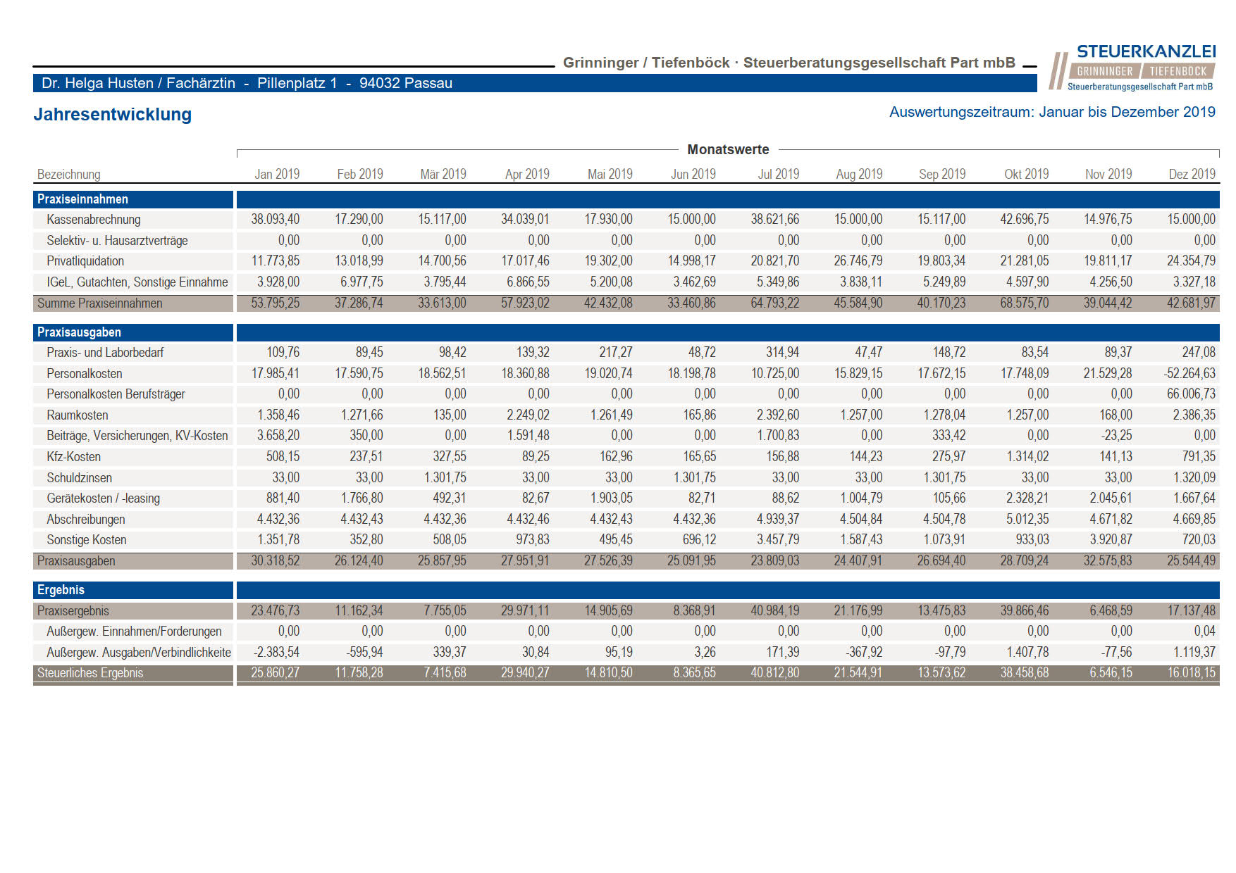Select the Summe Praxiseinnahmen total row
The width and height of the screenshot is (1236, 873).
tap(626, 303)
